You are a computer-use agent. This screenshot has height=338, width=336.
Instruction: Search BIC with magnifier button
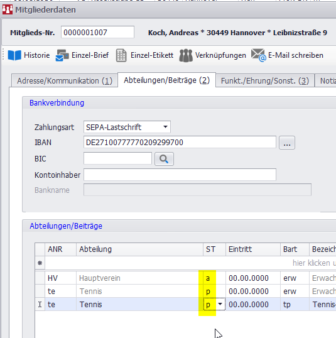pos(164,159)
